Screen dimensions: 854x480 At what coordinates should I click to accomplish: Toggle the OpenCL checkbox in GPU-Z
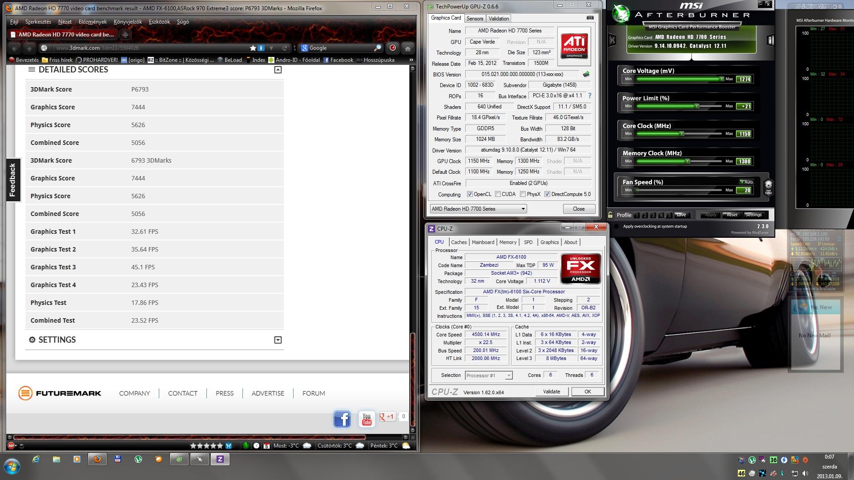tap(470, 194)
